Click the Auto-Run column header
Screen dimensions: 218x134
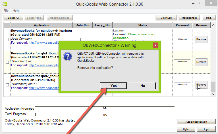(83, 25)
